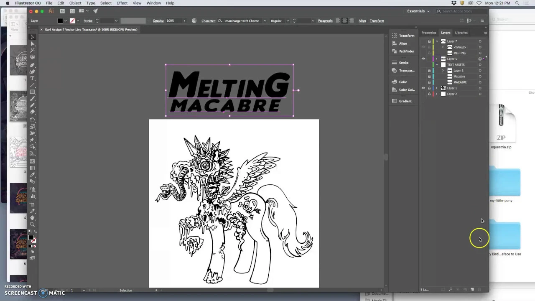Viewport: 535px width, 301px height.
Task: Expand Layer 5 contents
Action: [x=437, y=59]
